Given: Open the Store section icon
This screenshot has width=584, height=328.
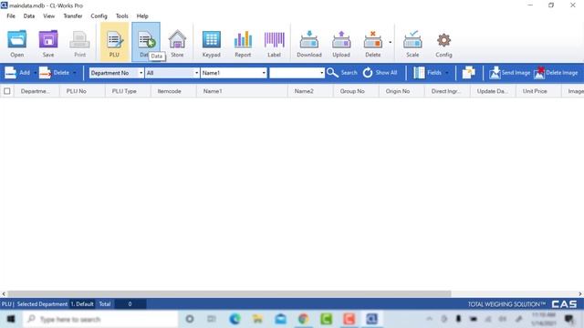Looking at the screenshot, I should tap(177, 43).
